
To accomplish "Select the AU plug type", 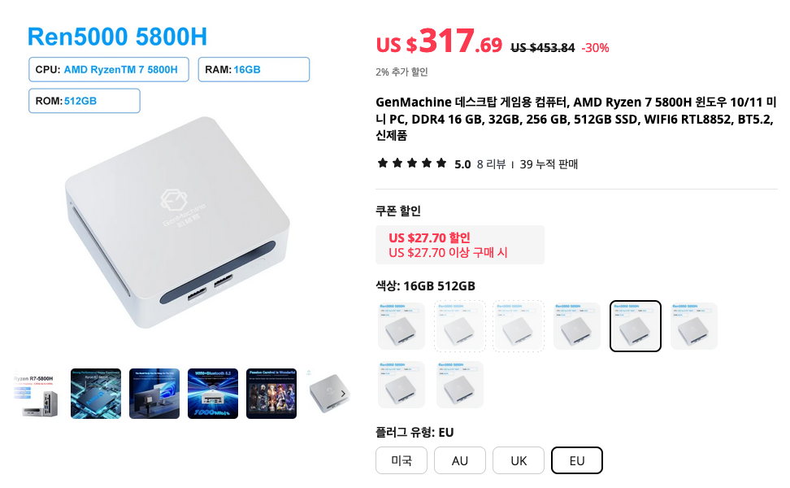I will pyautogui.click(x=460, y=460).
